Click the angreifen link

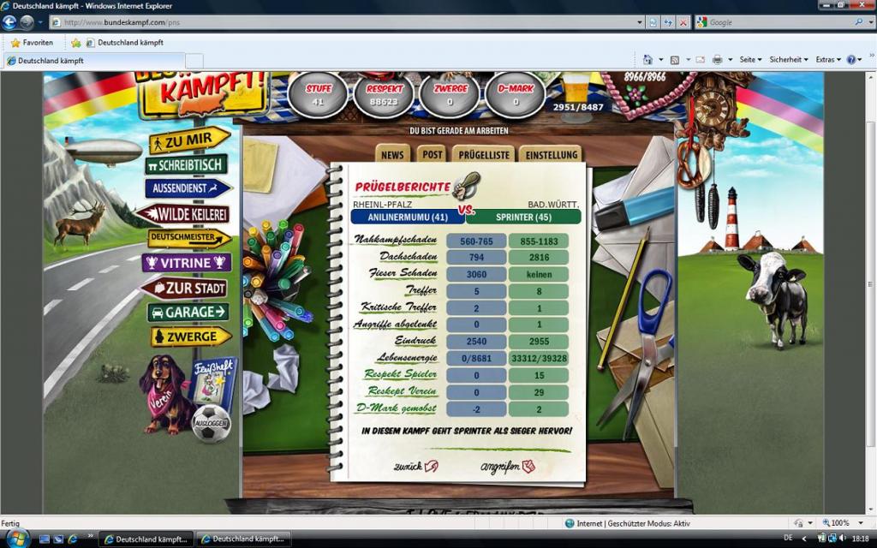click(507, 467)
